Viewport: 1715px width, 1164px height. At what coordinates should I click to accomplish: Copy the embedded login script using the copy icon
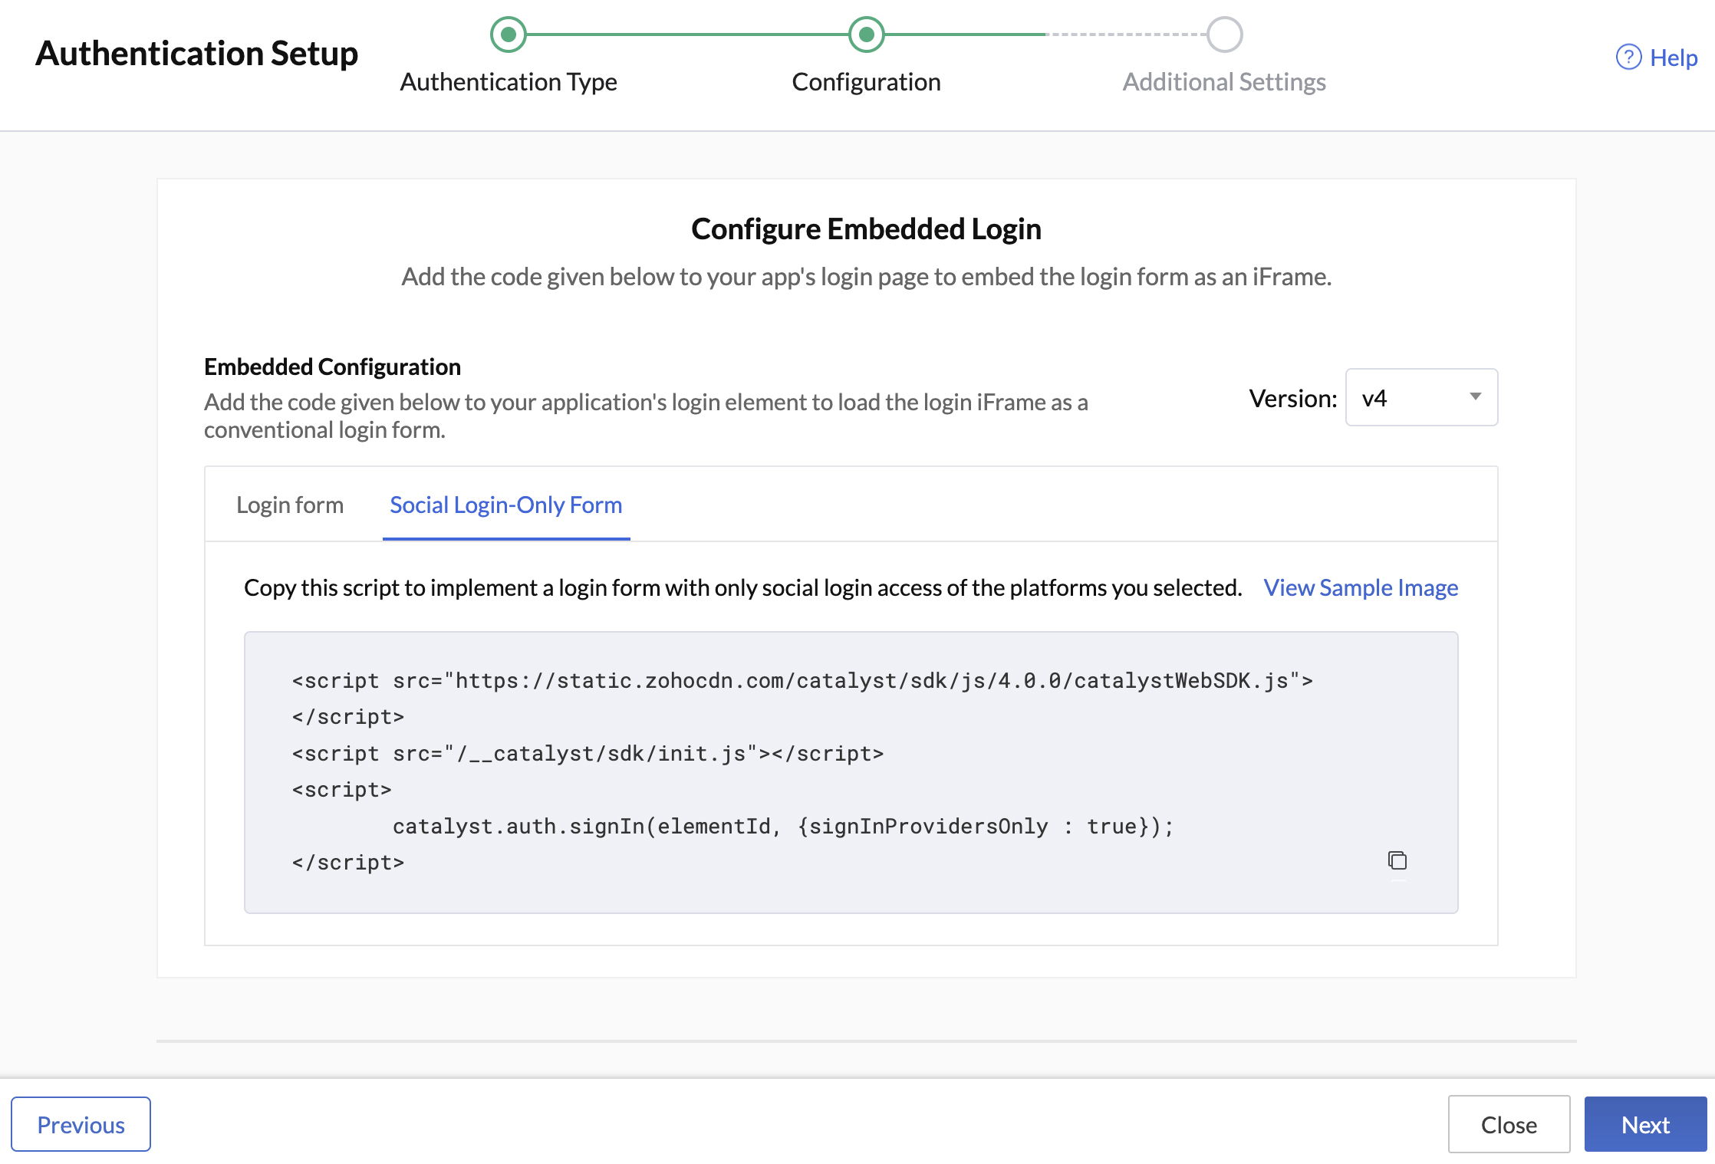pyautogui.click(x=1397, y=861)
